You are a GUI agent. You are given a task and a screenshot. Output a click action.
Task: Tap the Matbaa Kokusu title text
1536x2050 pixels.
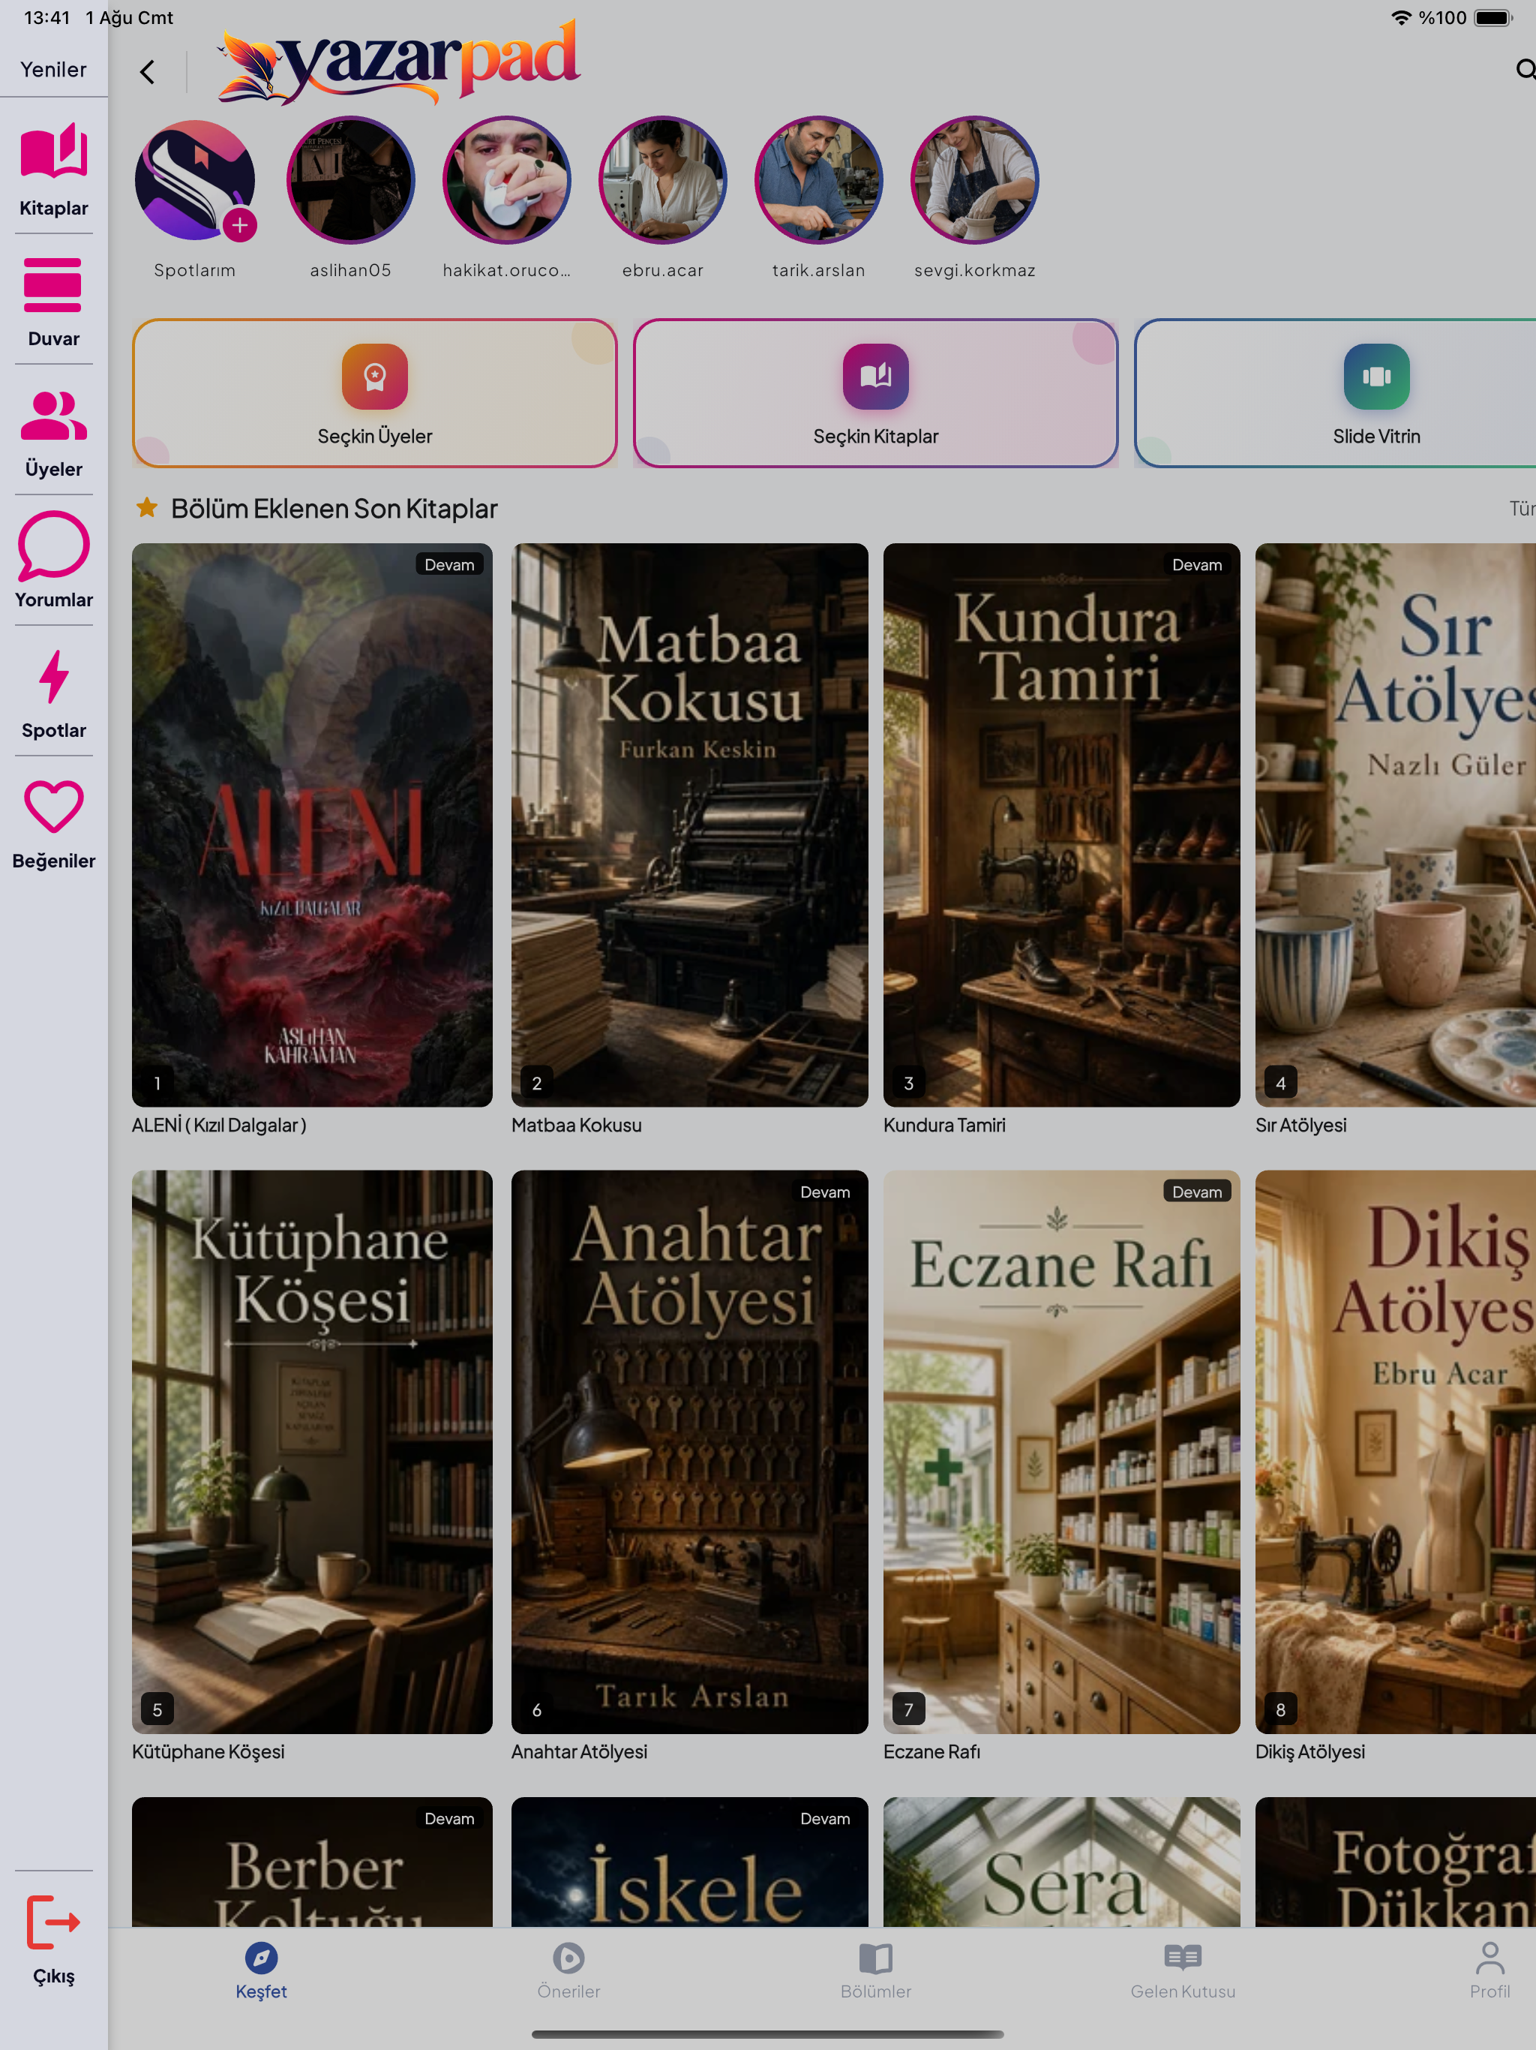[576, 1125]
